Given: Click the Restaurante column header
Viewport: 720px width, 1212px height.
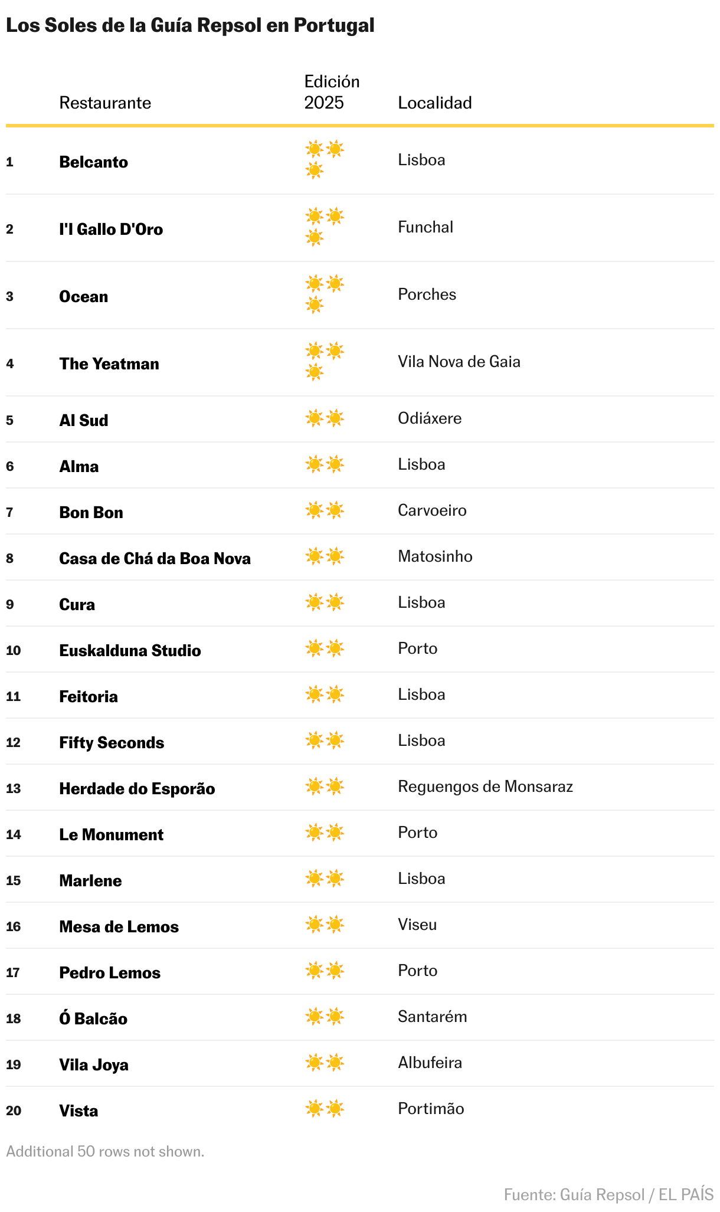Looking at the screenshot, I should click(x=105, y=103).
